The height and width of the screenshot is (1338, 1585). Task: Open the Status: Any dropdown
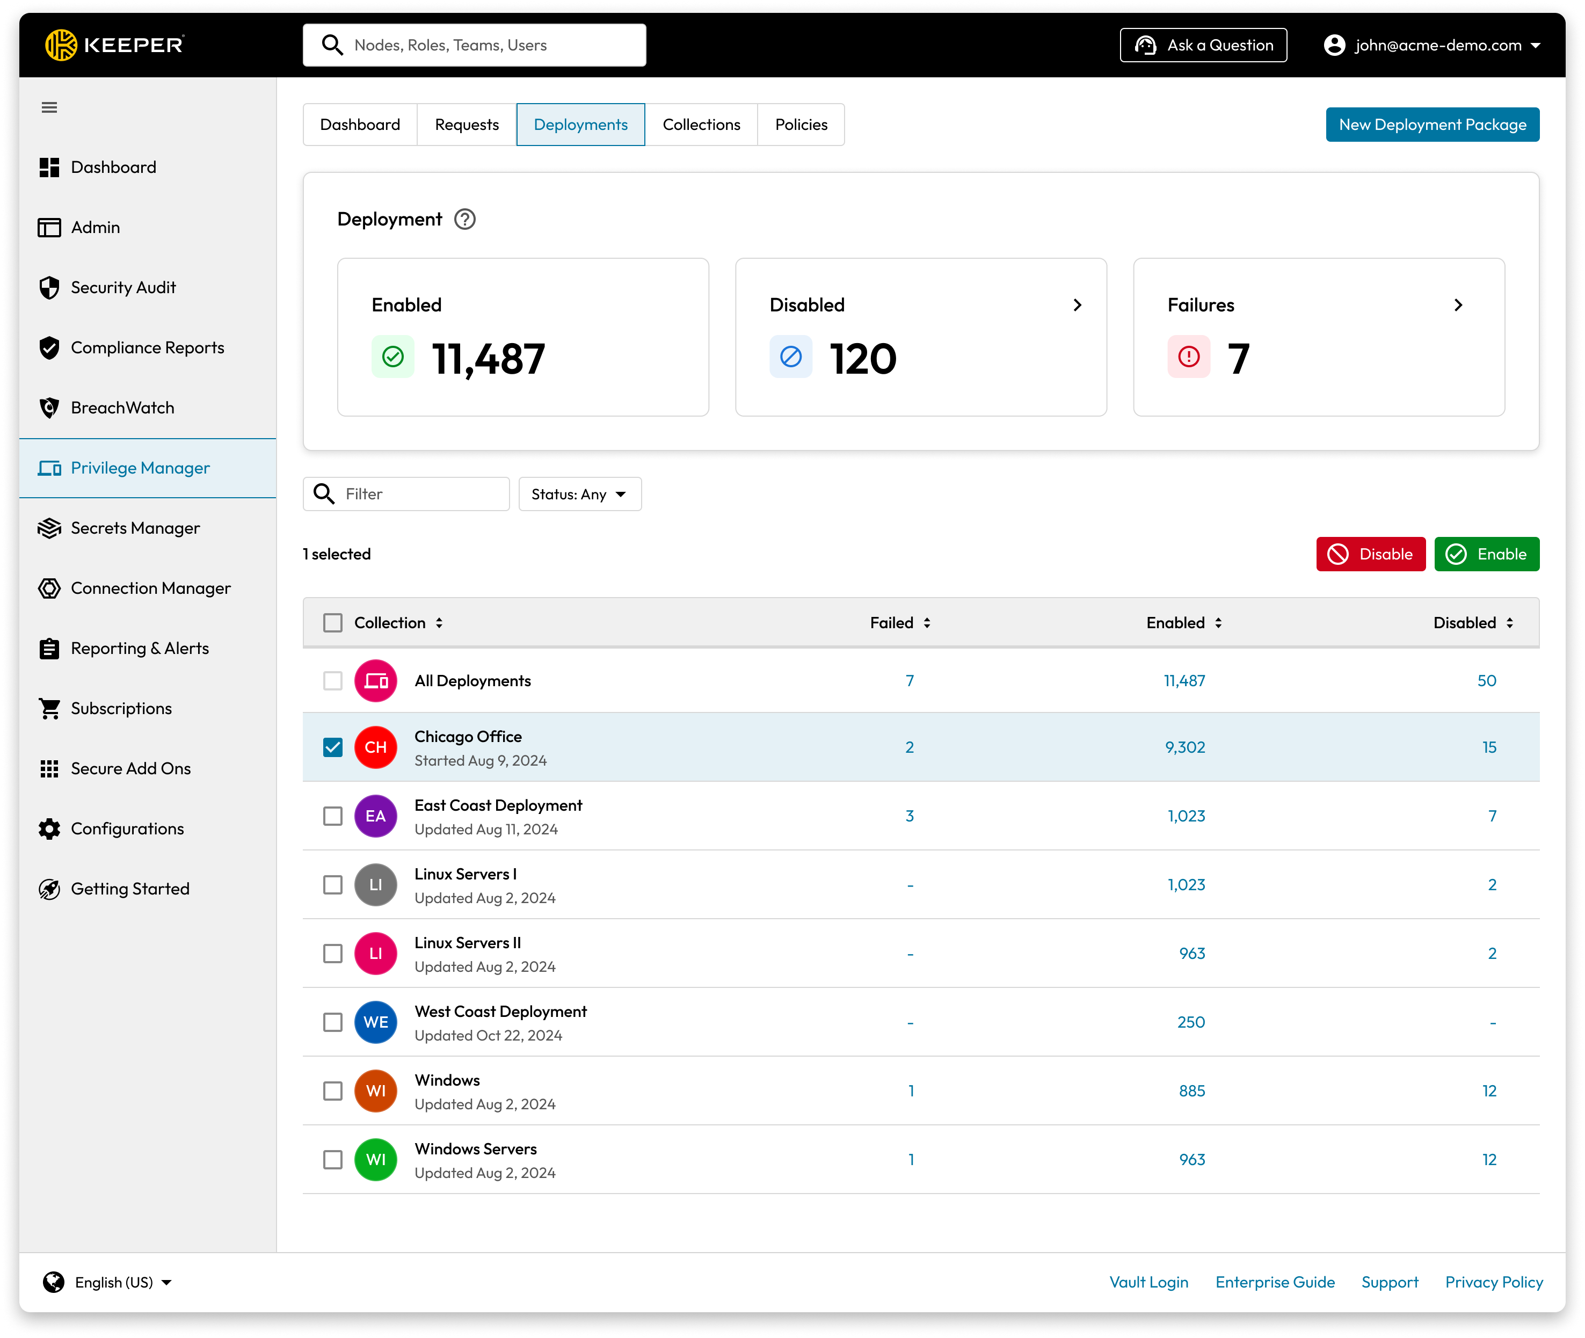[x=579, y=495]
